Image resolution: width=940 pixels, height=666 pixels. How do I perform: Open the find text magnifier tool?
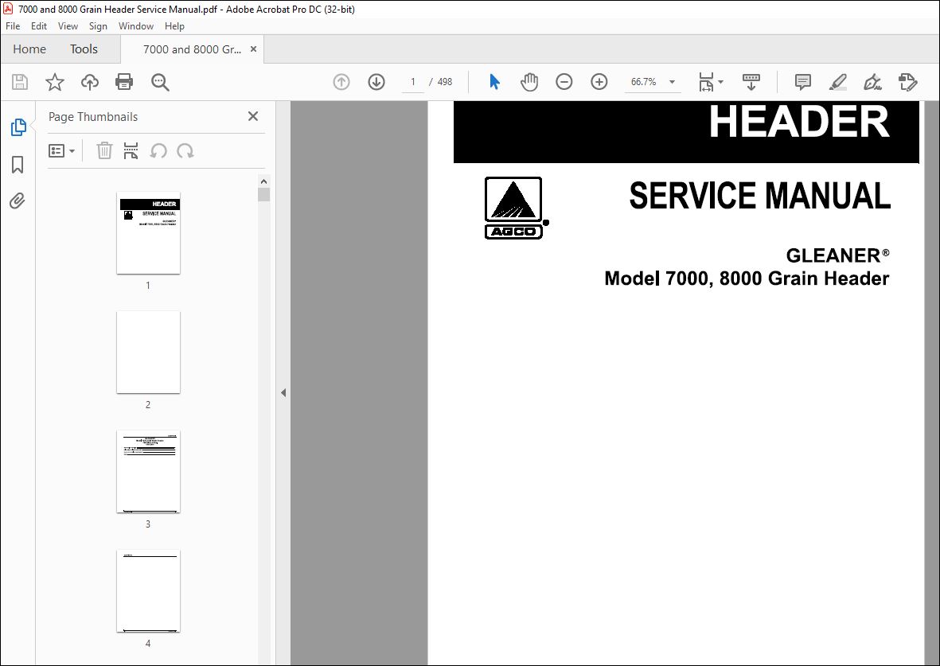click(x=160, y=82)
